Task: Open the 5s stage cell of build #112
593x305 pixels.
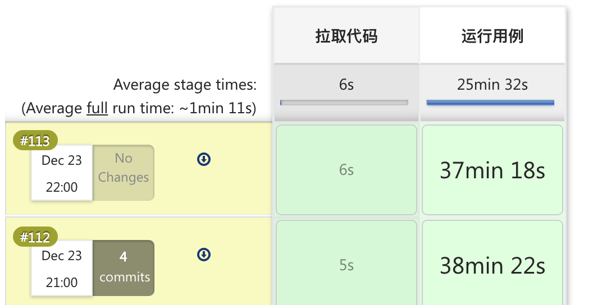Action: point(346,263)
